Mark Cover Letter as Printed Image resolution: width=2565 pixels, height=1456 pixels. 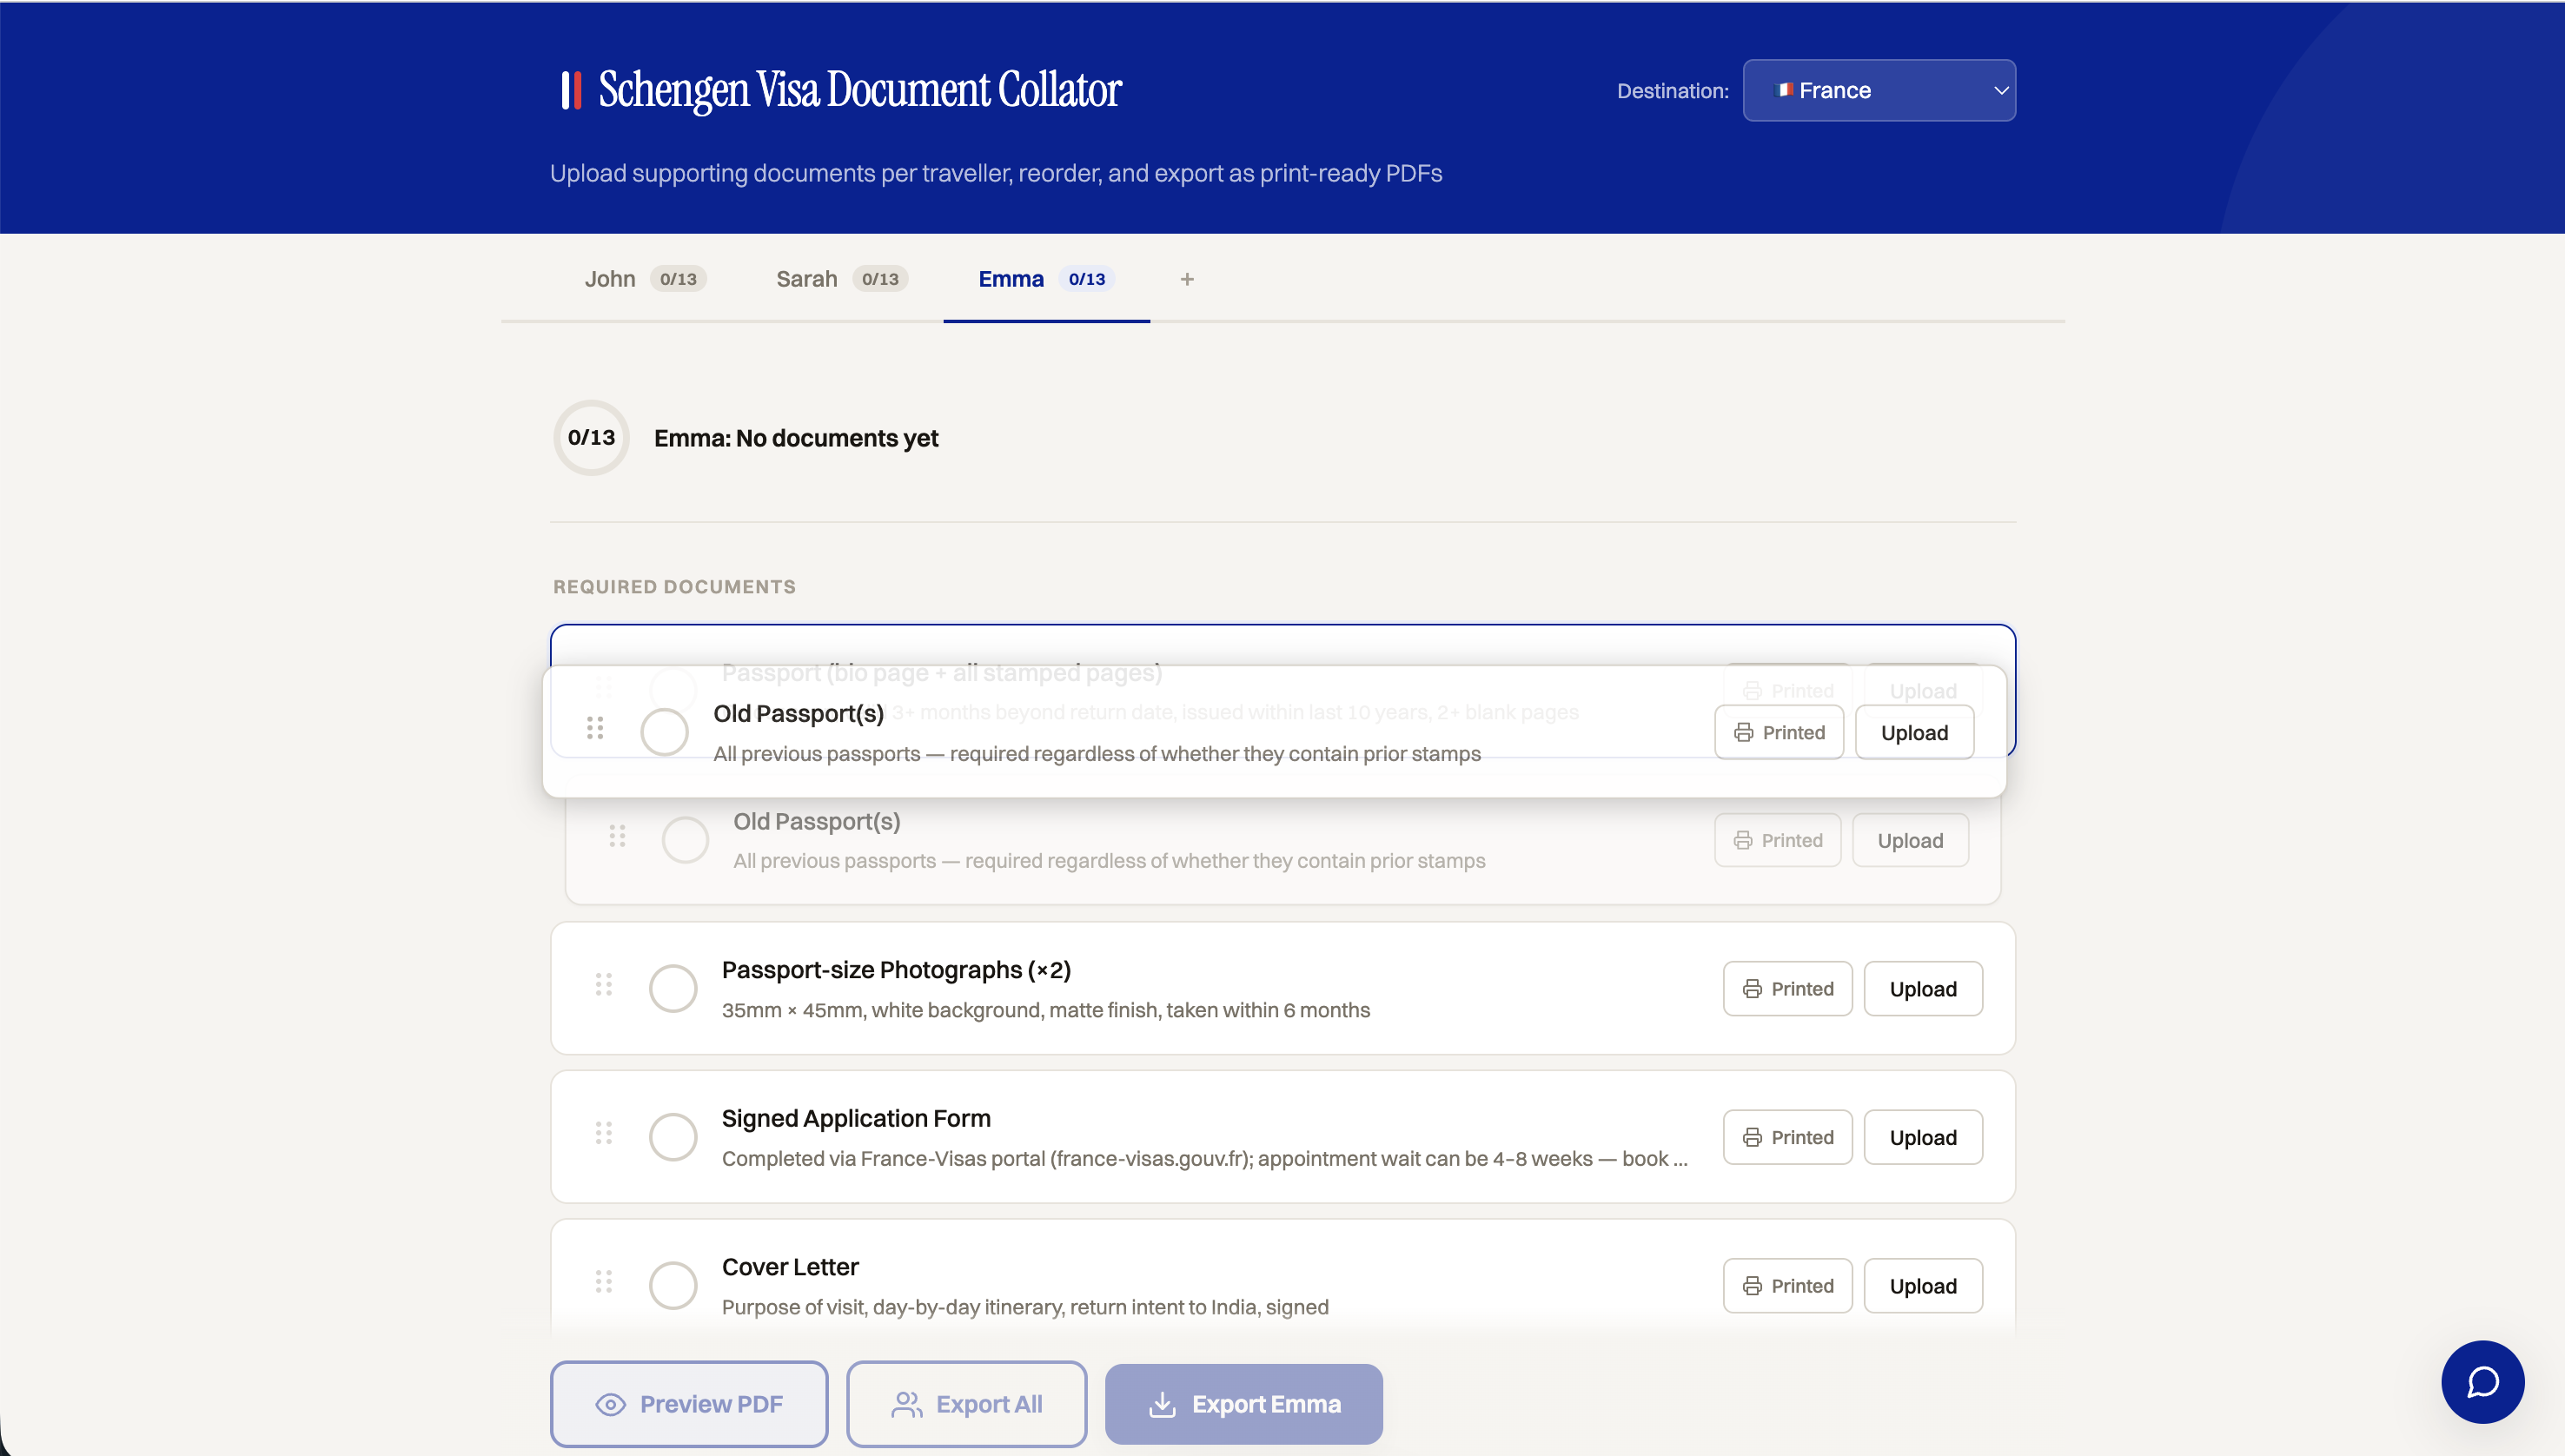(1787, 1286)
